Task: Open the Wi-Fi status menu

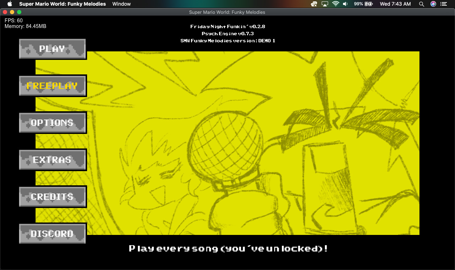Action: (x=336, y=4)
